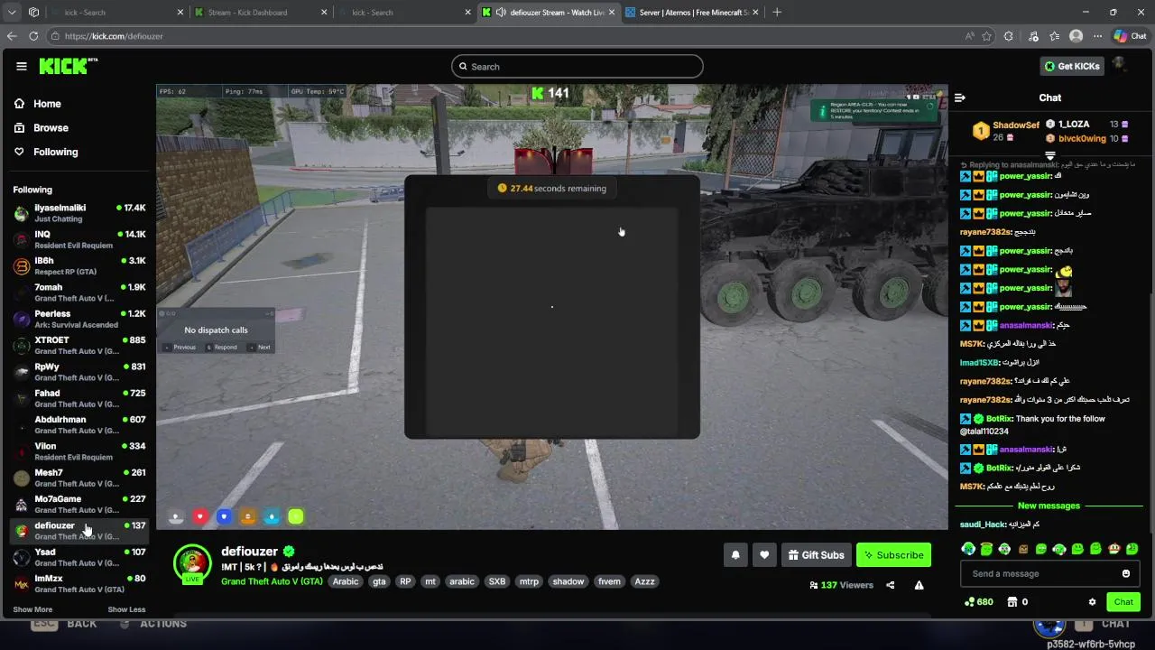Switch to first kick - Search tab

pyautogui.click(x=117, y=13)
